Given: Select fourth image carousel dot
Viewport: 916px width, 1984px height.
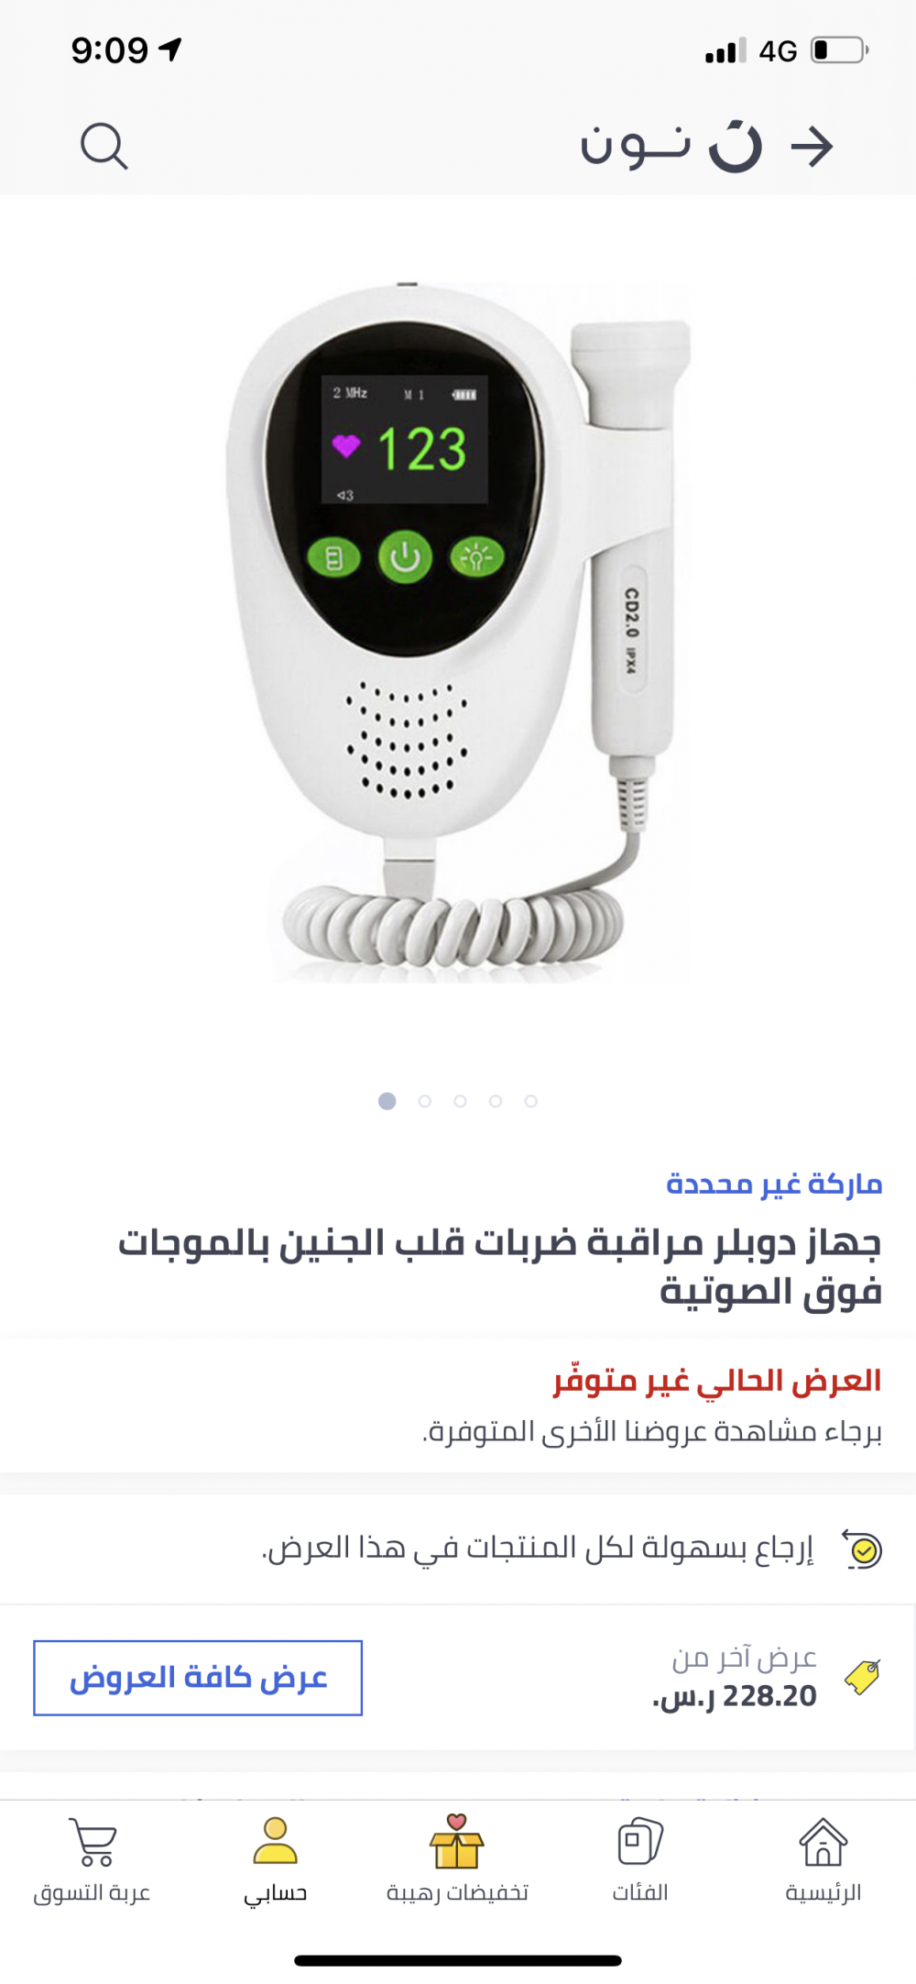Looking at the screenshot, I should (496, 1101).
